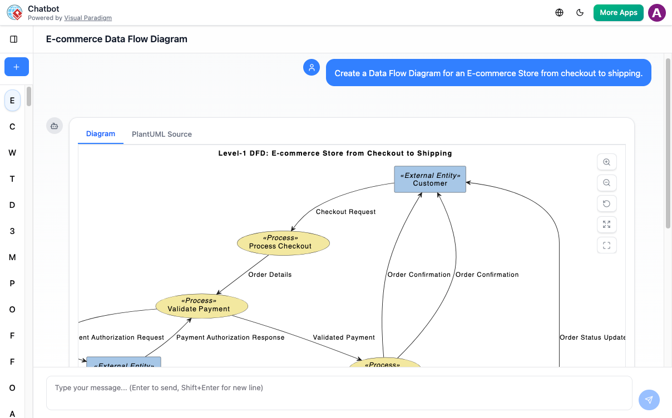This screenshot has width=672, height=418.
Task: Reset the diagram view rotation icon
Action: [x=606, y=203]
